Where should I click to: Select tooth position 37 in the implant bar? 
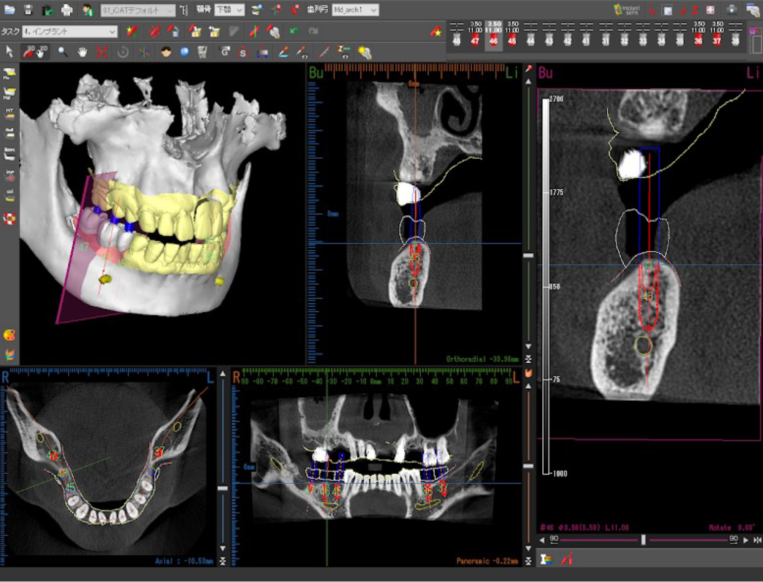click(717, 35)
